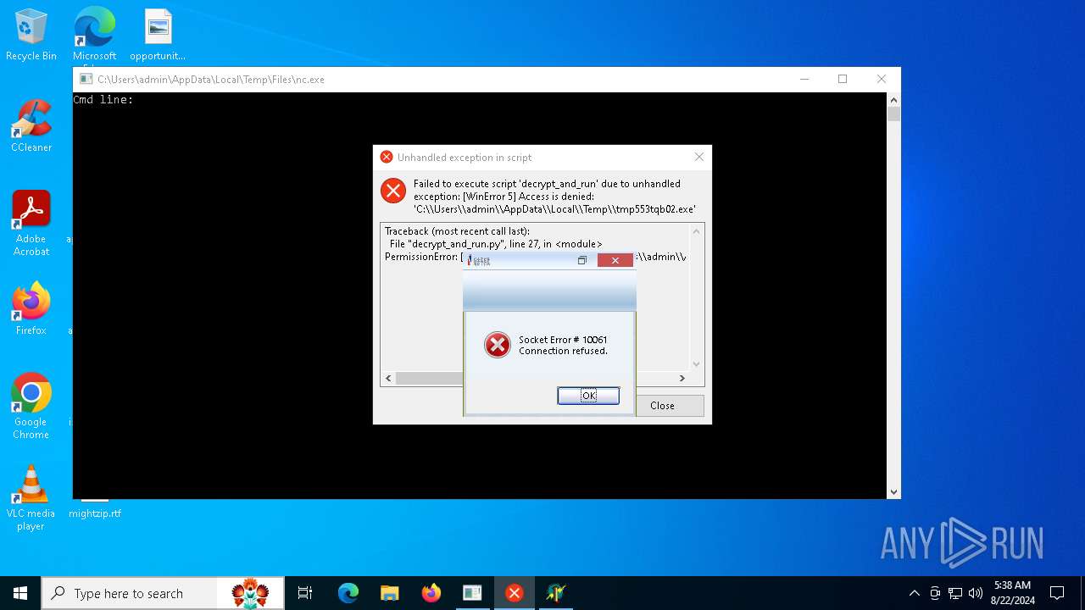Open Firefox from the taskbar
1085x610 pixels.
click(431, 593)
